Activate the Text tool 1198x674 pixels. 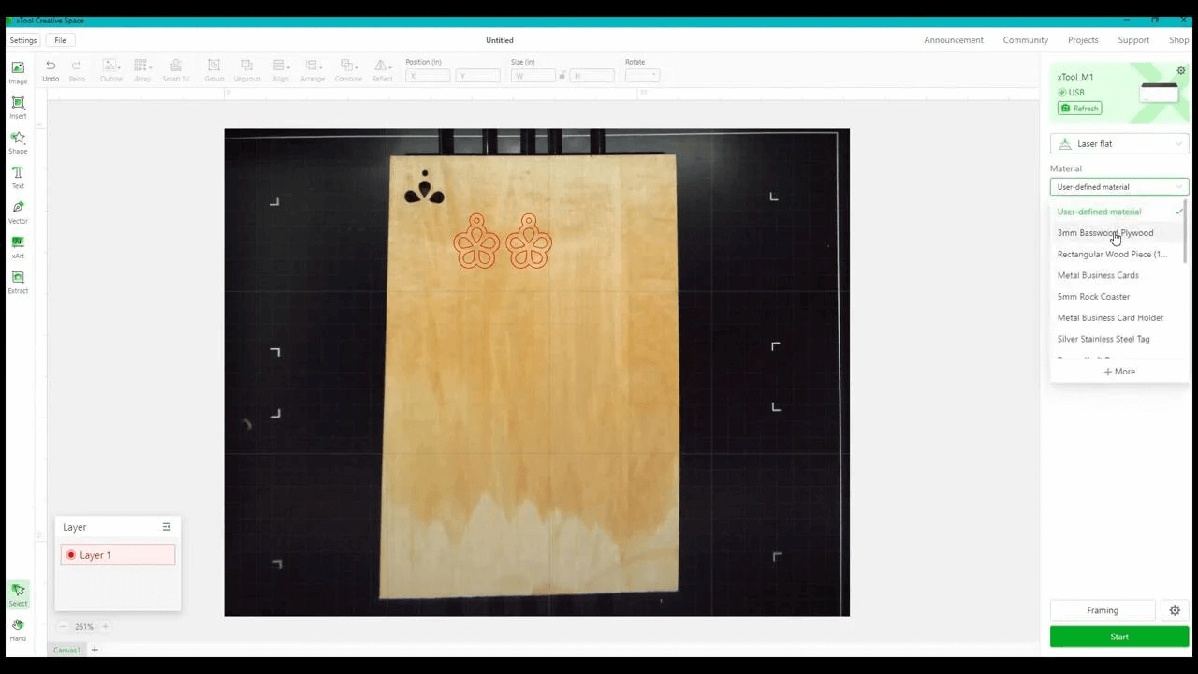coord(18,177)
